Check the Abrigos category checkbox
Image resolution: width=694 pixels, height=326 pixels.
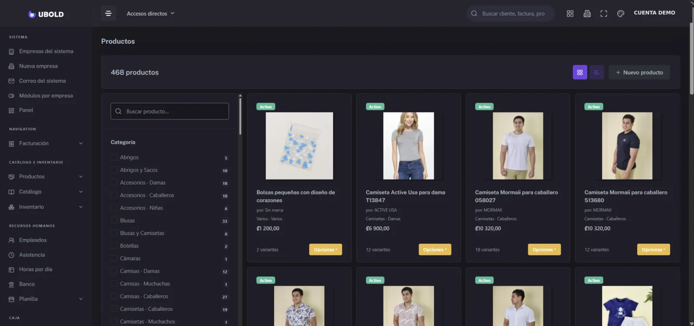pyautogui.click(x=114, y=157)
